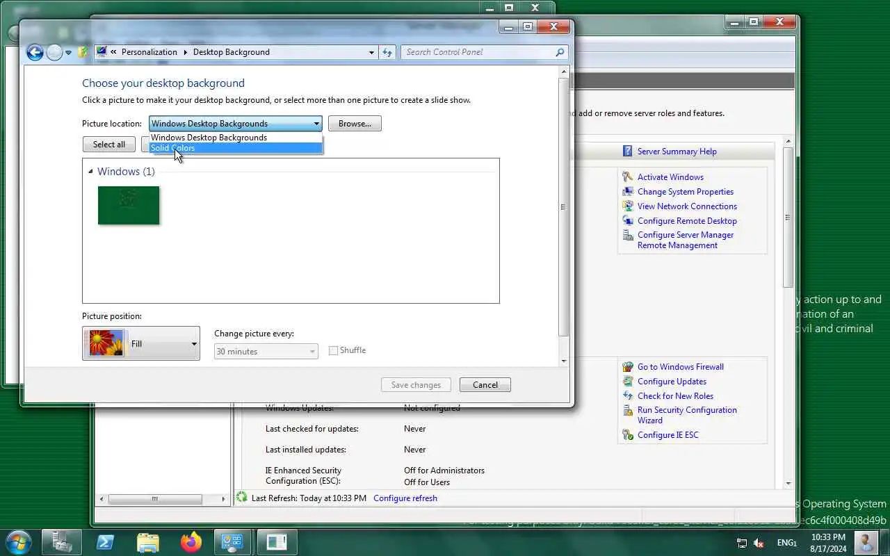
Task: Click the network tray icon
Action: (x=742, y=543)
